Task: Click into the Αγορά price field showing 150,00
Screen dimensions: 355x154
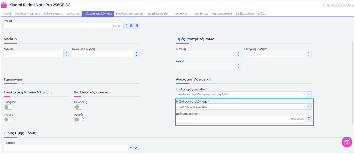Action: (64, 26)
